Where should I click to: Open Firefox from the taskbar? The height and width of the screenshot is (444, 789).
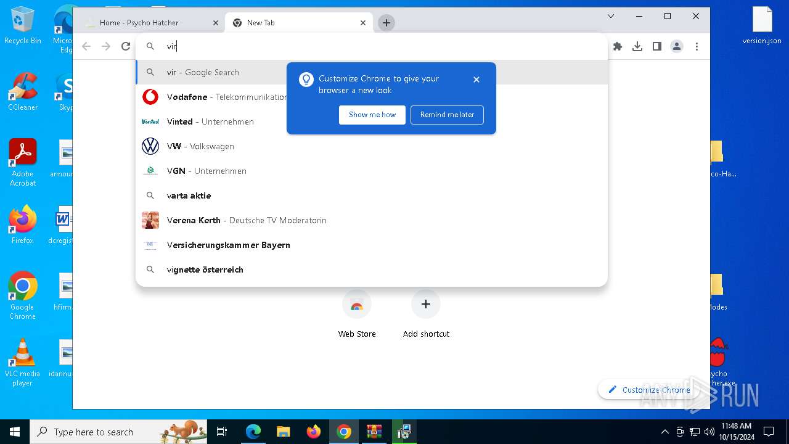coord(313,432)
